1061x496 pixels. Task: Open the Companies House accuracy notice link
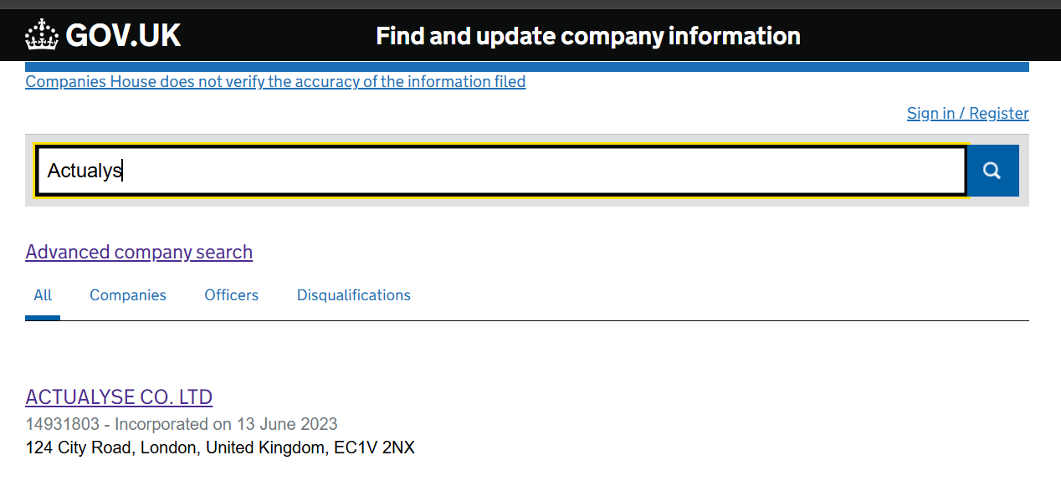coord(275,82)
